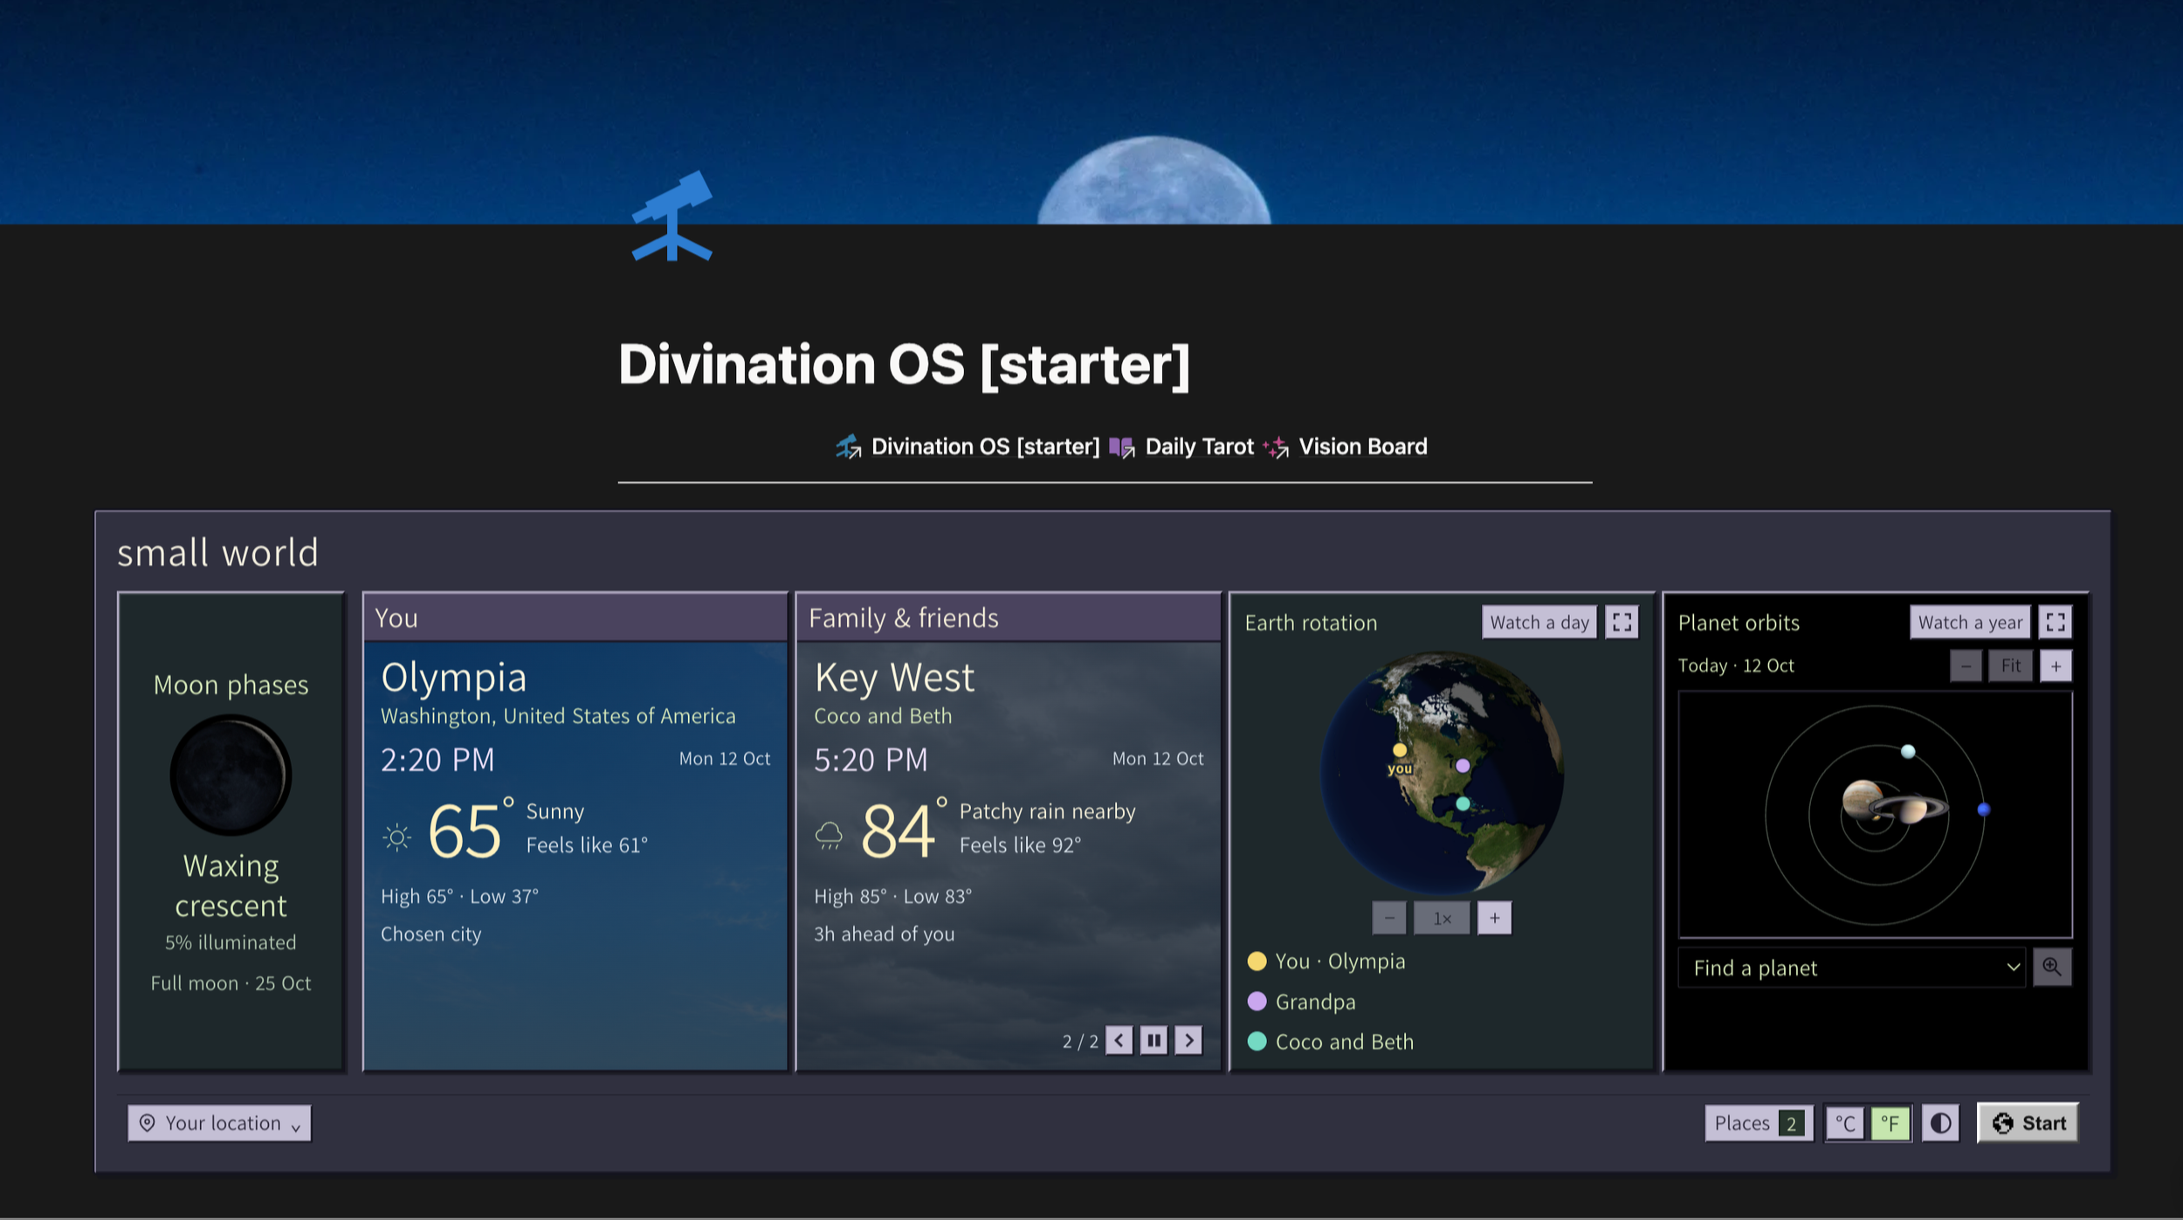Switch temperature units to Celsius
The width and height of the screenshot is (2183, 1220).
point(1844,1123)
